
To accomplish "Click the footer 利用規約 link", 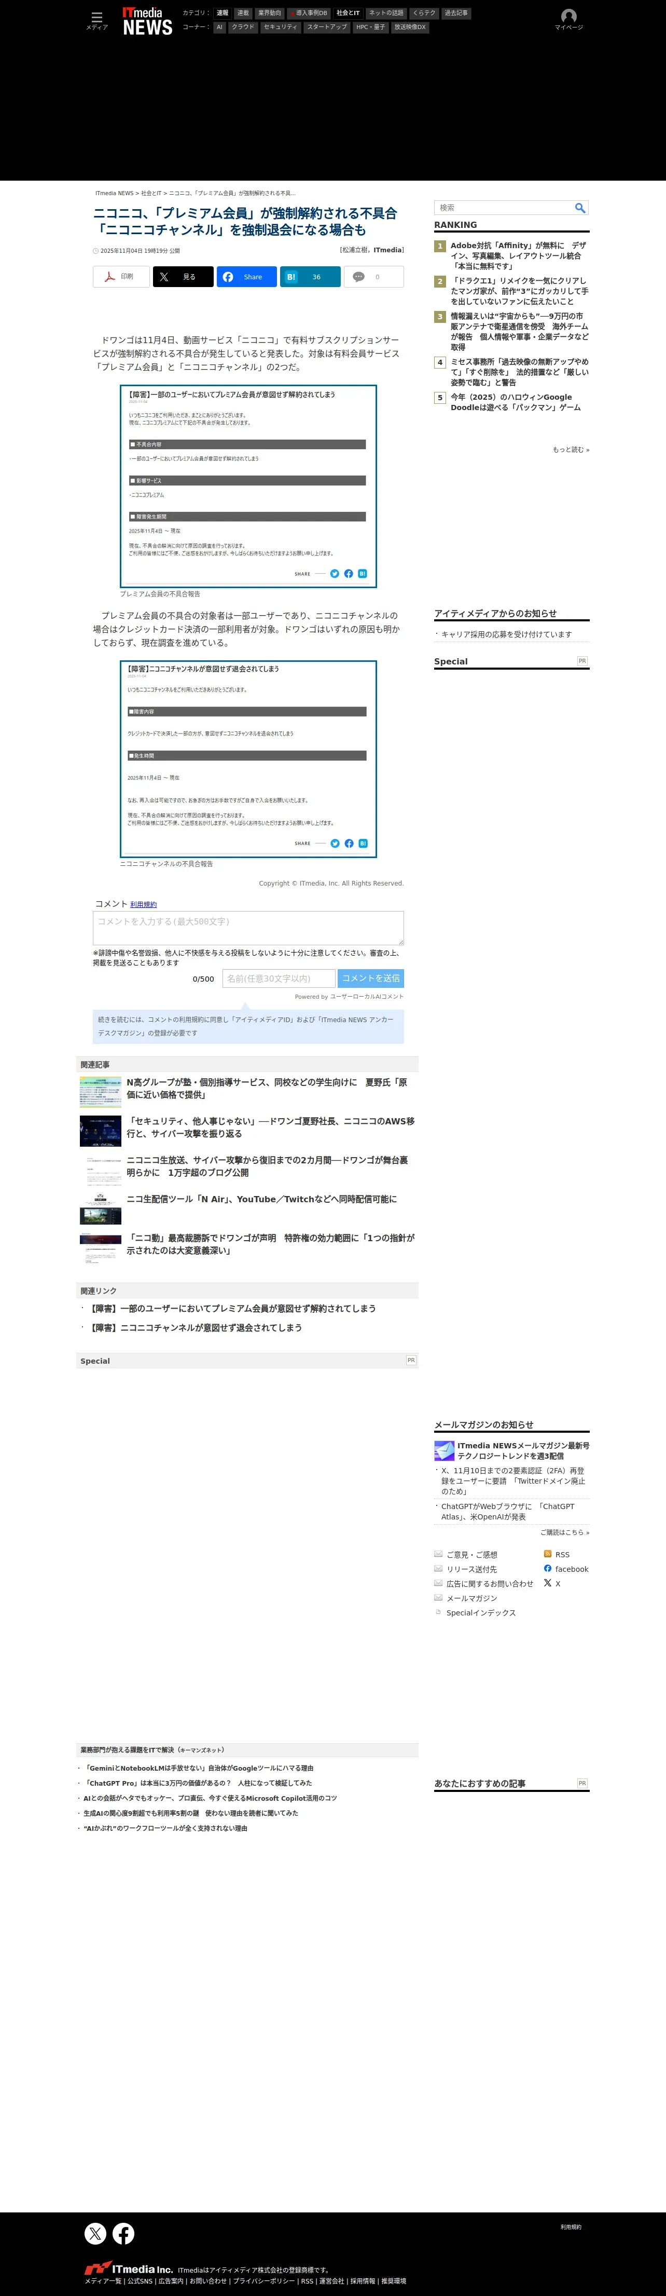I will 571,2227.
